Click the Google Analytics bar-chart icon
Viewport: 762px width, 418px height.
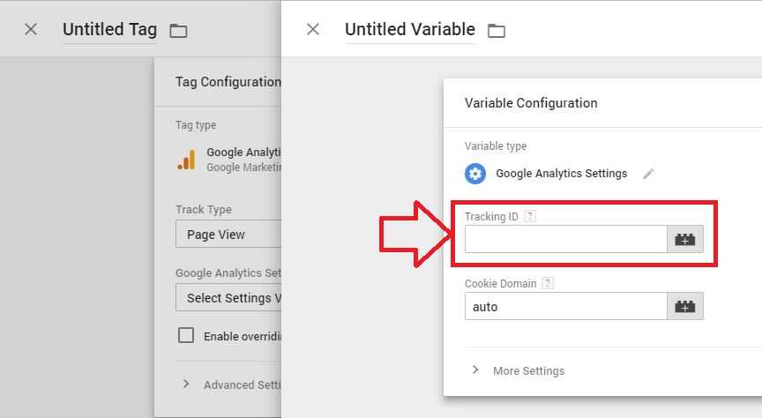187,160
